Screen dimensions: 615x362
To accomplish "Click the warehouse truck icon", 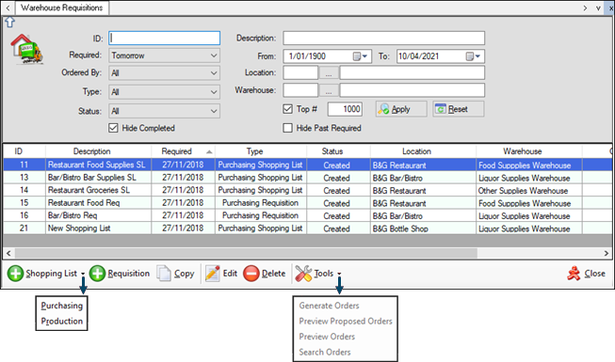I will (26, 49).
